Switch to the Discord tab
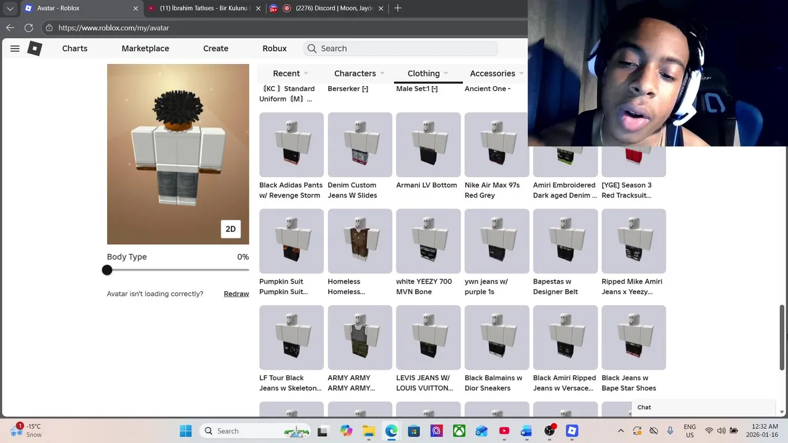Screen dimensions: 788x443 [327, 9]
